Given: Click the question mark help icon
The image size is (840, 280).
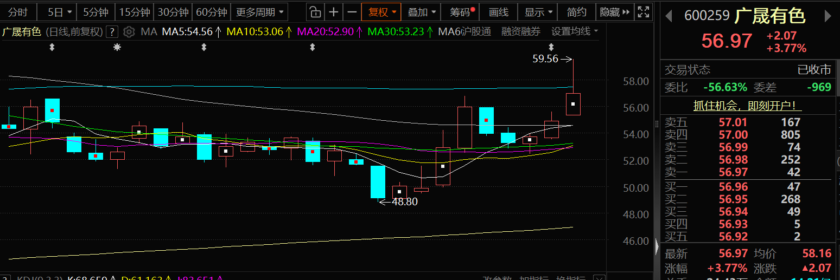Looking at the screenshot, I should coord(112,32).
